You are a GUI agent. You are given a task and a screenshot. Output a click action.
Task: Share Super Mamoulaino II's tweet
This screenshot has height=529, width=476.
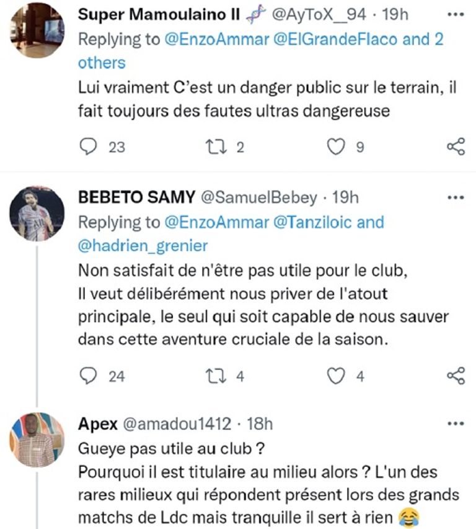[x=456, y=147]
